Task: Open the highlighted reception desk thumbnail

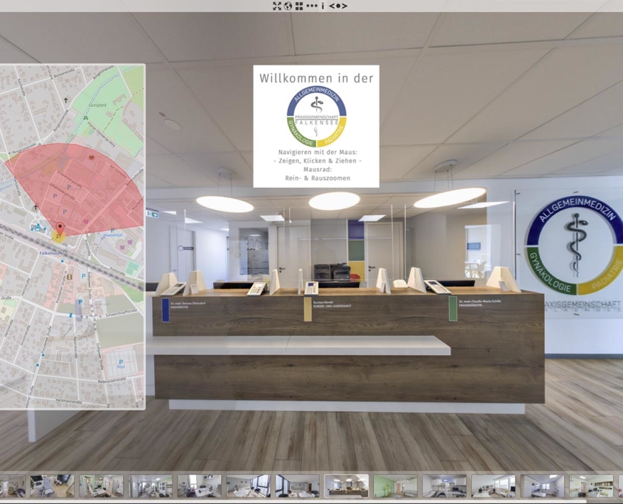Action: click(346, 486)
